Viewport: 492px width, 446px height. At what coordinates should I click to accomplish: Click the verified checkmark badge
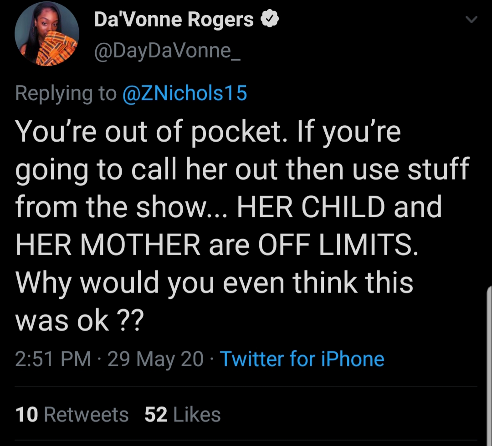[270, 19]
